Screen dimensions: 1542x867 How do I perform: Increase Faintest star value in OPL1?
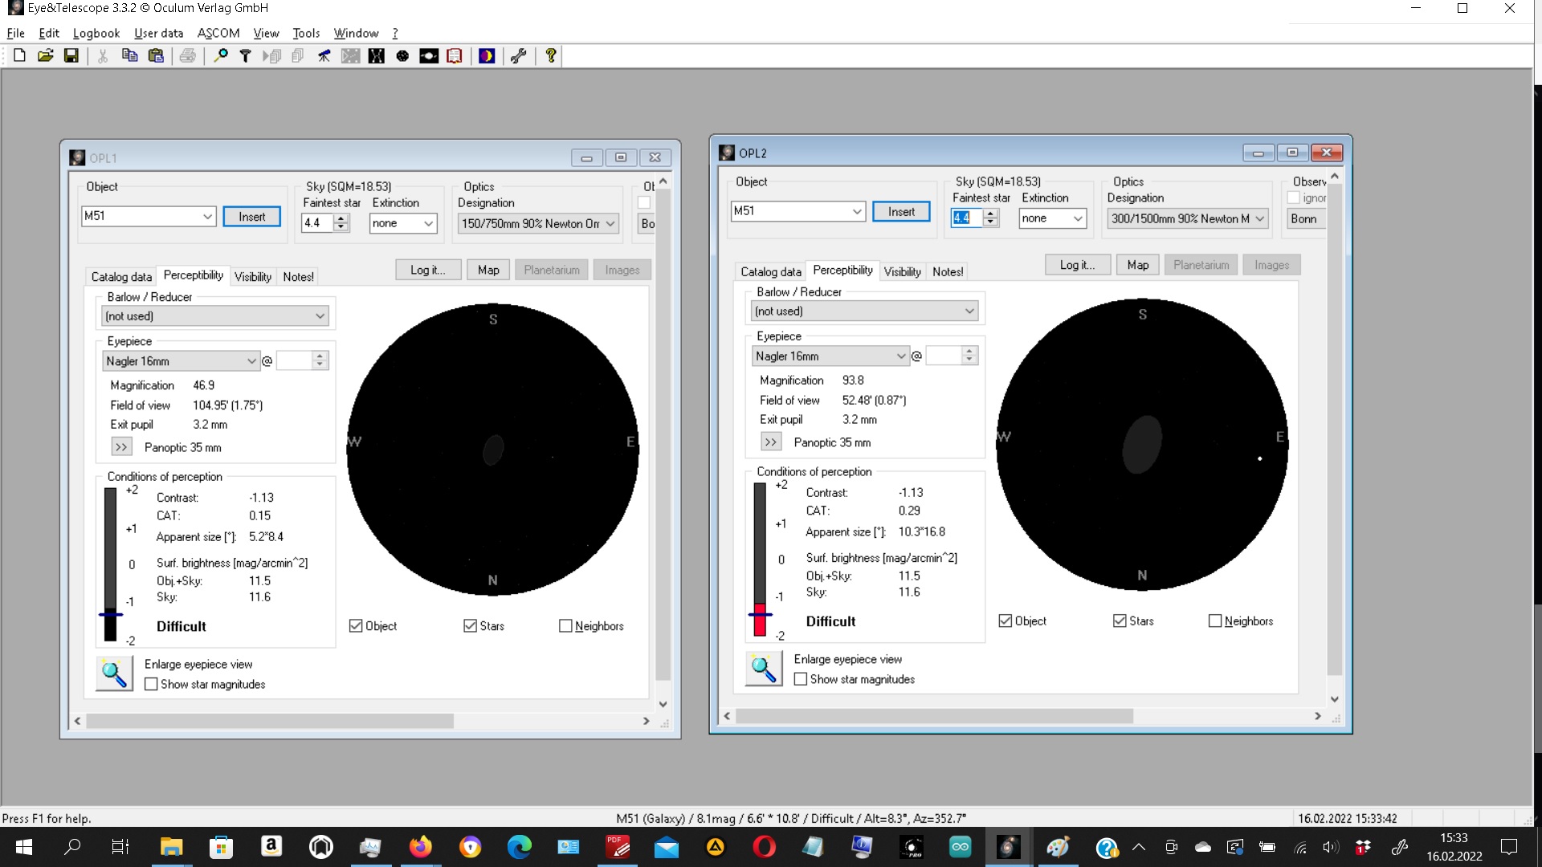click(341, 218)
